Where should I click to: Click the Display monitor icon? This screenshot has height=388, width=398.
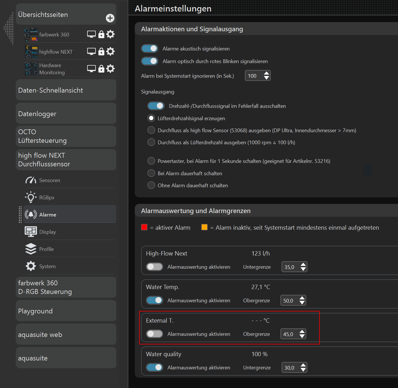click(31, 232)
